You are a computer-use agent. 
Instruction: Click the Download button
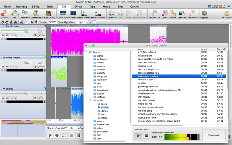click(x=214, y=135)
